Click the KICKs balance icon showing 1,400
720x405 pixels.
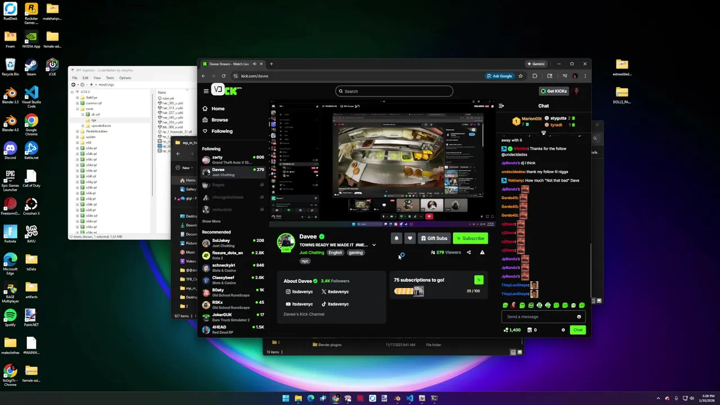(512, 330)
